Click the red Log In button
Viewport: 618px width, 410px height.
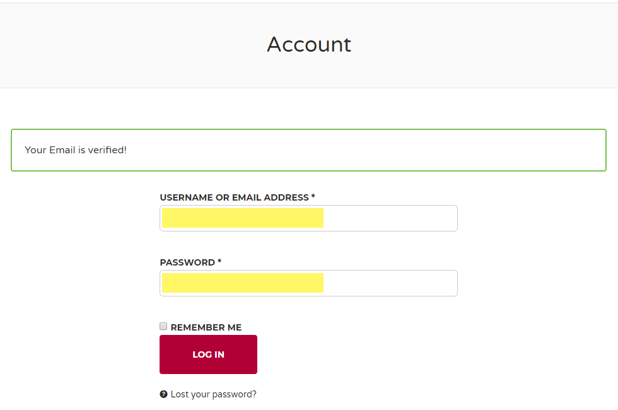click(208, 354)
